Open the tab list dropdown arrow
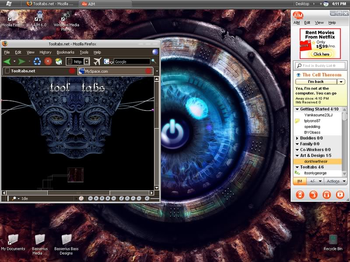Viewport: 350px width, 262px height. point(157,71)
